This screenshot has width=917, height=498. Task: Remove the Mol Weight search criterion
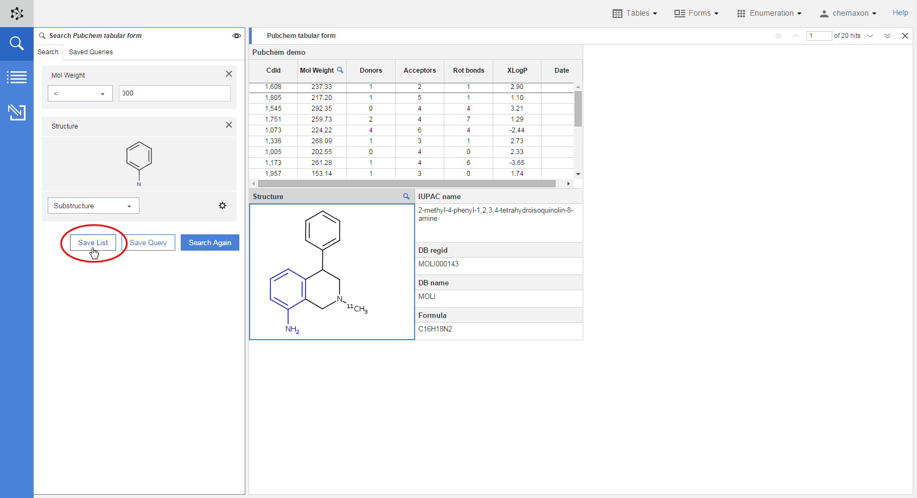coord(229,74)
